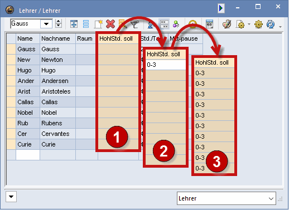This screenshot has height=210, width=289.
Task: Open the color palette brush icon
Action: 227,24
